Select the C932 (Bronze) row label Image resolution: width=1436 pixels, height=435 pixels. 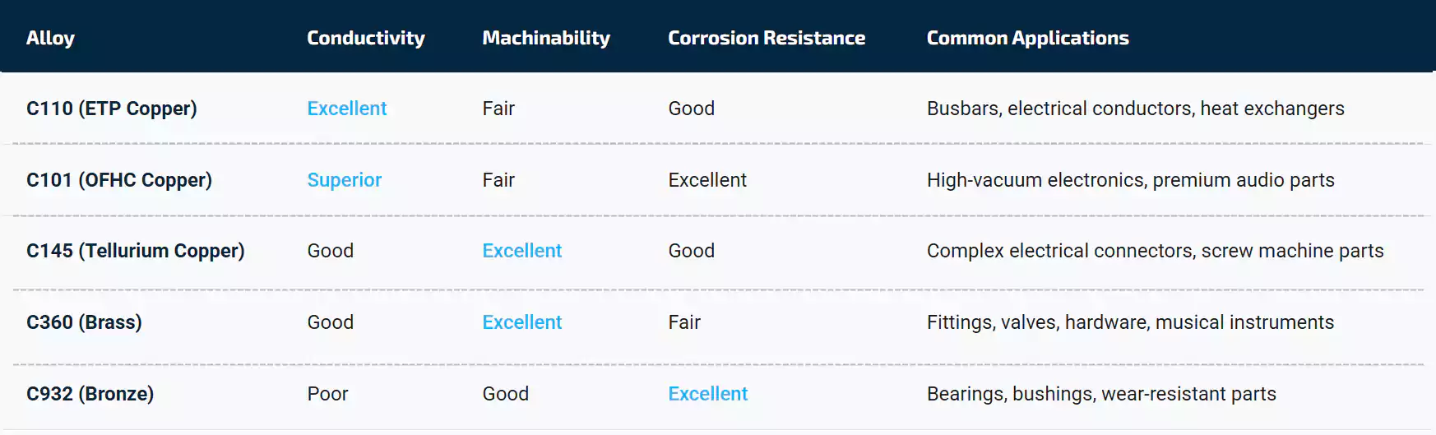point(90,394)
